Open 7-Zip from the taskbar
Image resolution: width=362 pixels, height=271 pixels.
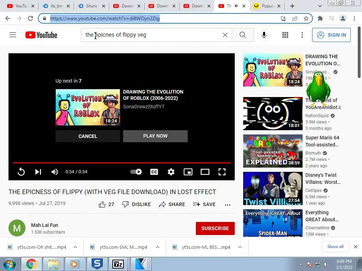point(118,264)
